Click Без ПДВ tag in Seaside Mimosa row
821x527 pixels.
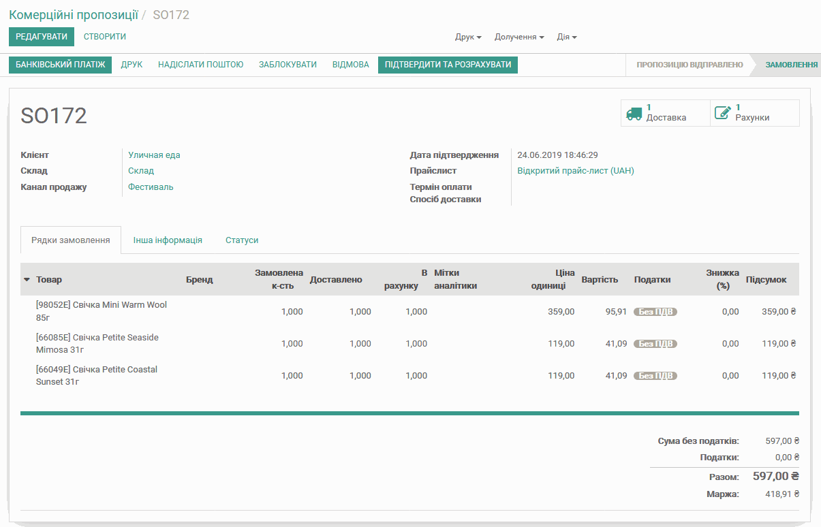coord(655,344)
